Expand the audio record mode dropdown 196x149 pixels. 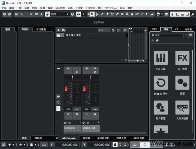pyautogui.click(x=24, y=145)
